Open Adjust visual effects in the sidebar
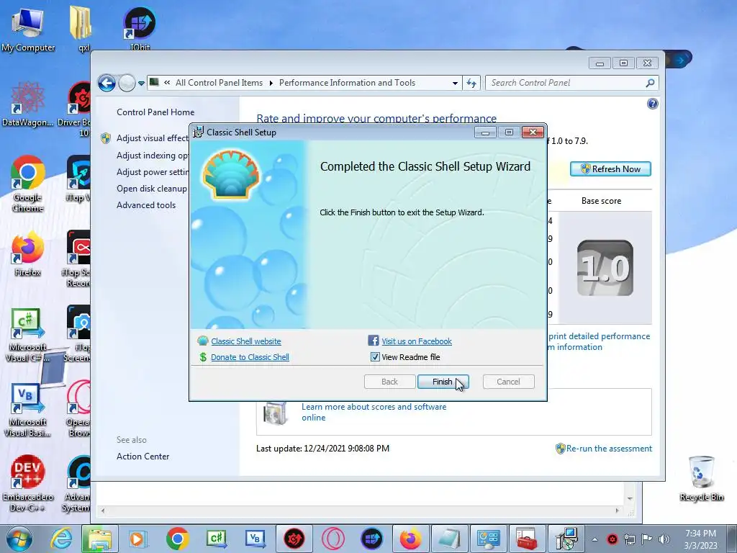 coord(153,138)
